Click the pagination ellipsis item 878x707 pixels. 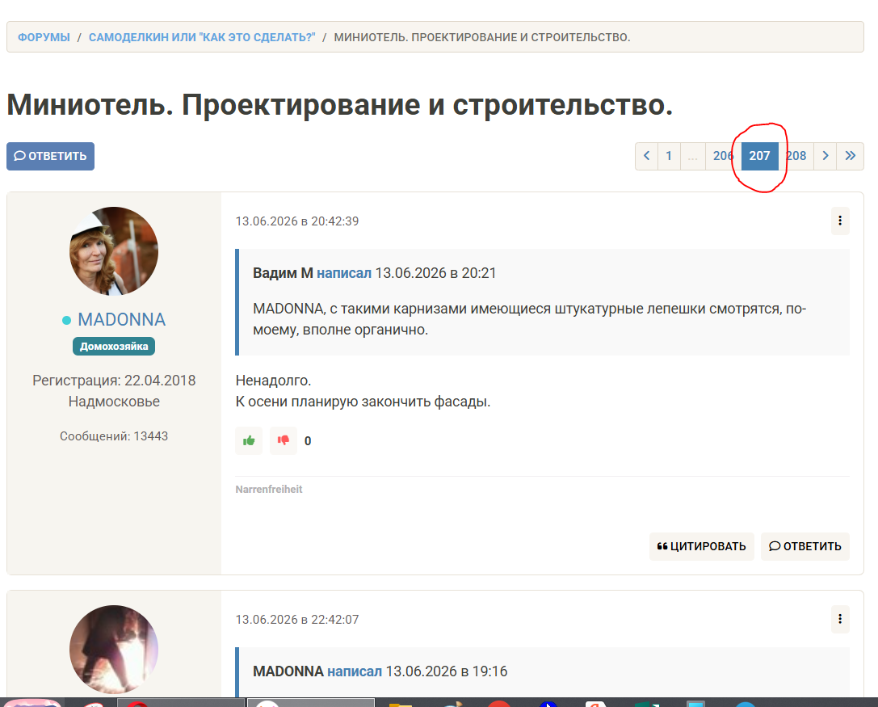coord(693,156)
